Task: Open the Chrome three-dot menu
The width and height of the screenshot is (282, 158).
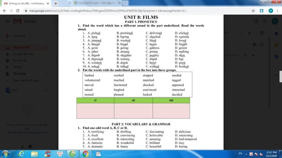Action: click(278, 11)
